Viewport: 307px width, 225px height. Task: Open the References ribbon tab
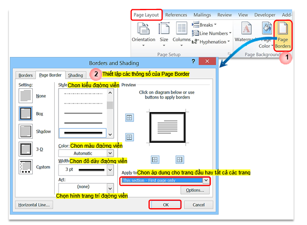coord(176,15)
